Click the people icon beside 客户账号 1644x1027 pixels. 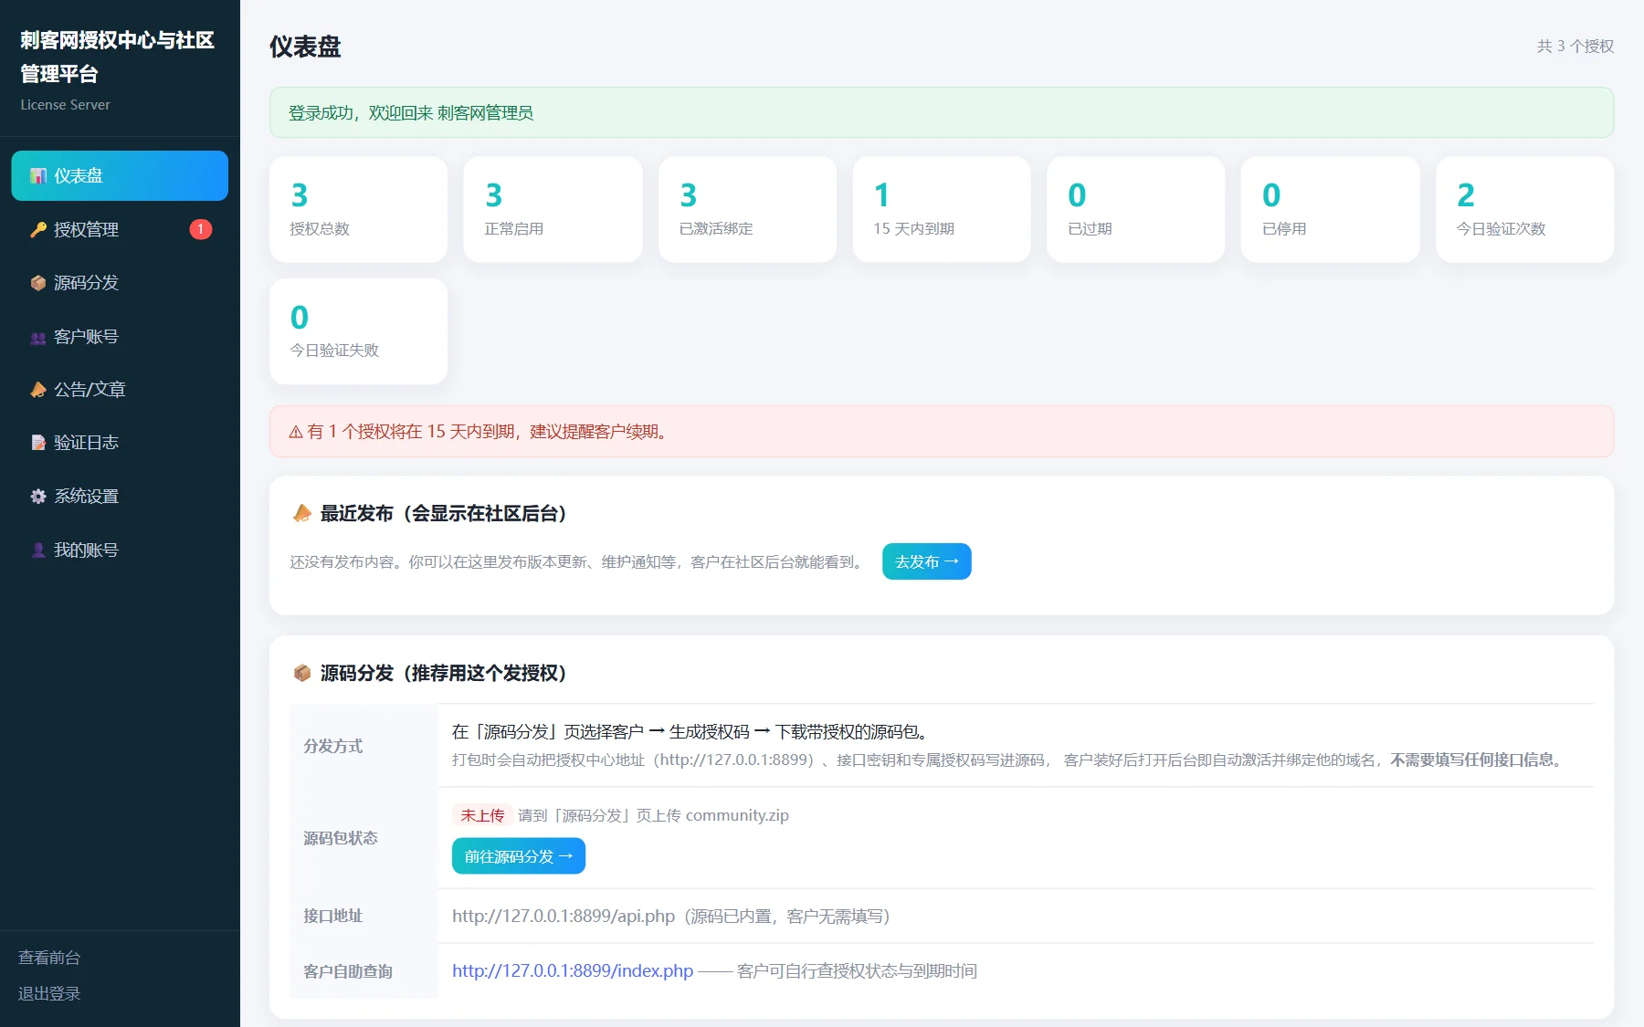pyautogui.click(x=38, y=337)
